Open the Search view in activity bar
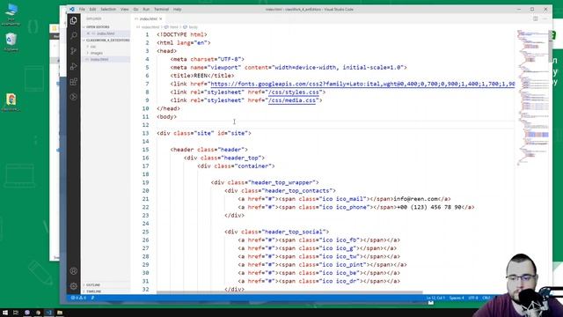563x317 pixels. [74, 35]
